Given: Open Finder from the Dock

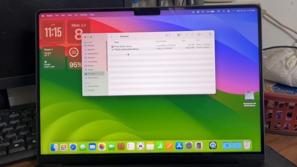Looking at the screenshot, I should (54, 147).
